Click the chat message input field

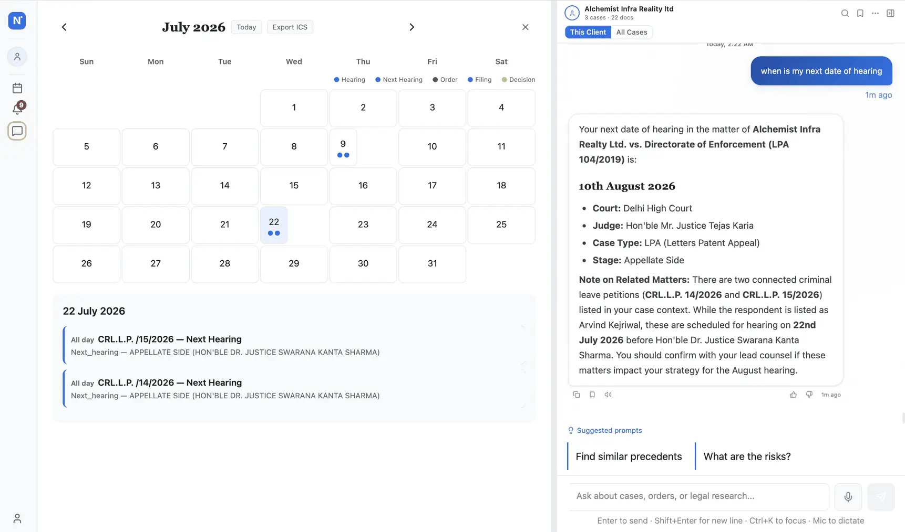click(699, 496)
